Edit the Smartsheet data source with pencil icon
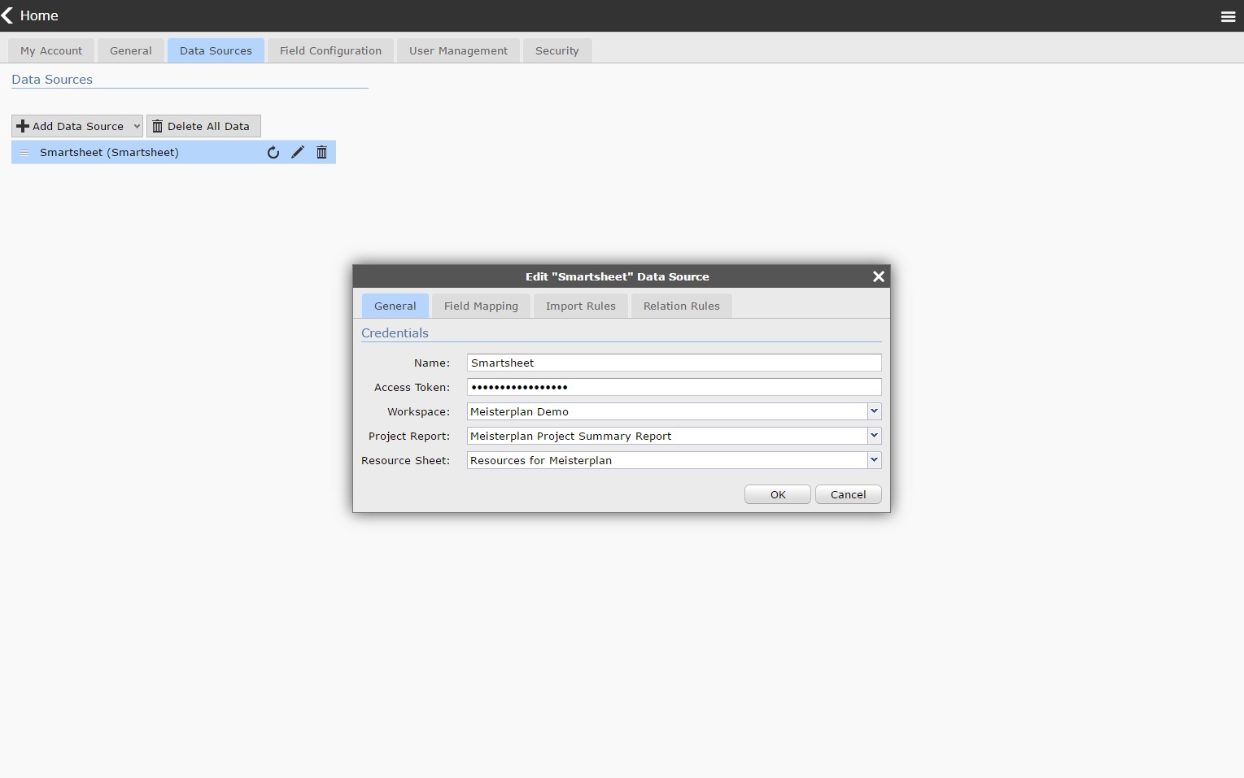The height and width of the screenshot is (778, 1244). coord(298,152)
